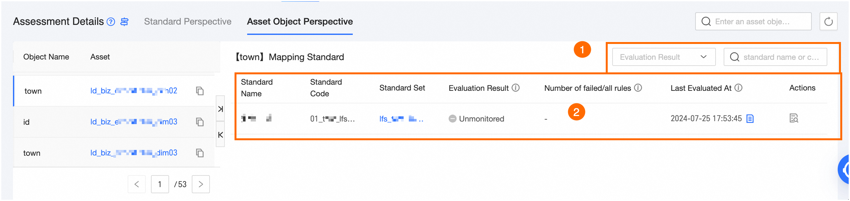The height and width of the screenshot is (201, 850).
Task: Switch to the Standard Perspective tab
Action: point(188,22)
